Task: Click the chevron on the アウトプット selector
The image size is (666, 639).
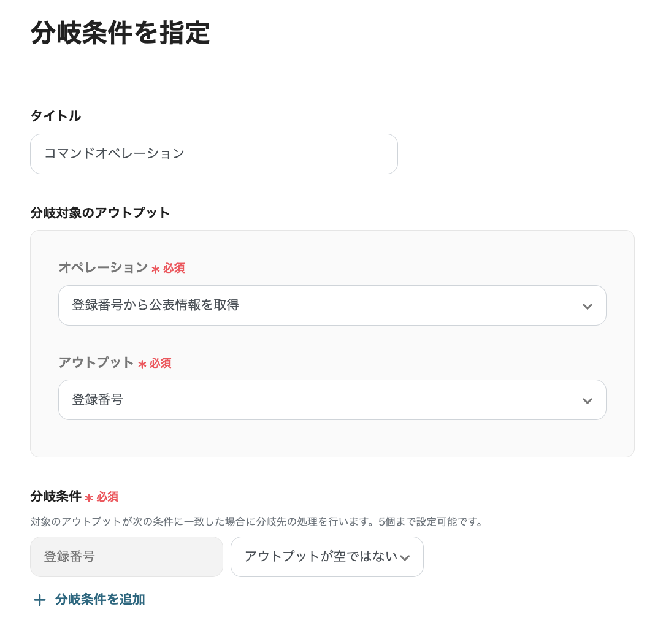Action: [587, 400]
